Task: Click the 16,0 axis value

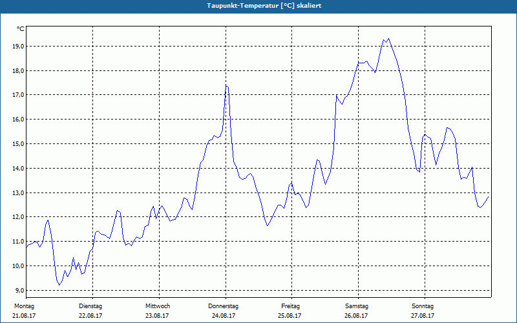Action: click(19, 120)
